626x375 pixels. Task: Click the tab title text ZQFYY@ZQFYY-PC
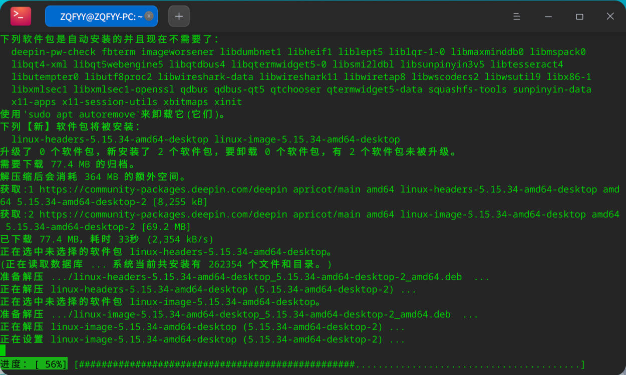click(x=98, y=16)
